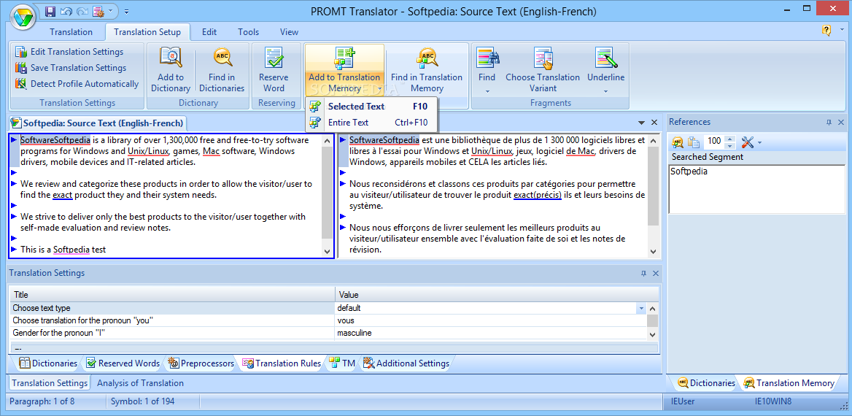This screenshot has height=416, width=852.
Task: Select the Translation Setup ribbon tab
Action: tap(147, 32)
